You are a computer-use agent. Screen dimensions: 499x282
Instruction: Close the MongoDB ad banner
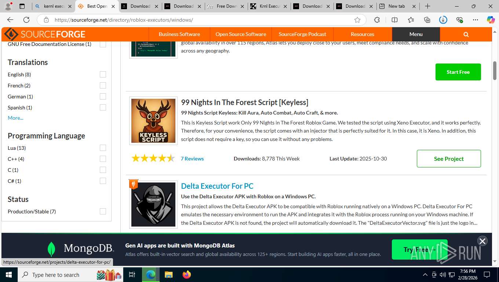482,241
